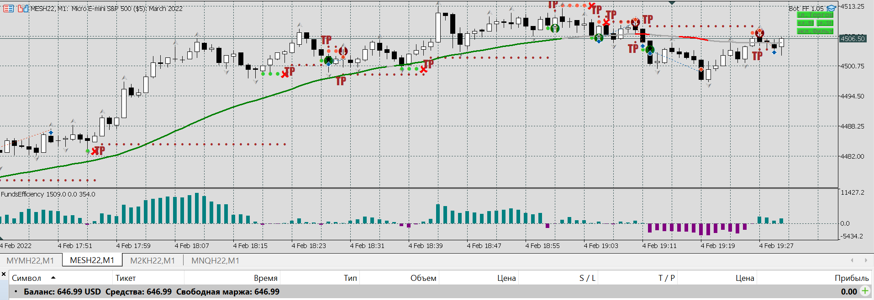Click the 4482.00 price scale value
The image size is (874, 300).
852,156
